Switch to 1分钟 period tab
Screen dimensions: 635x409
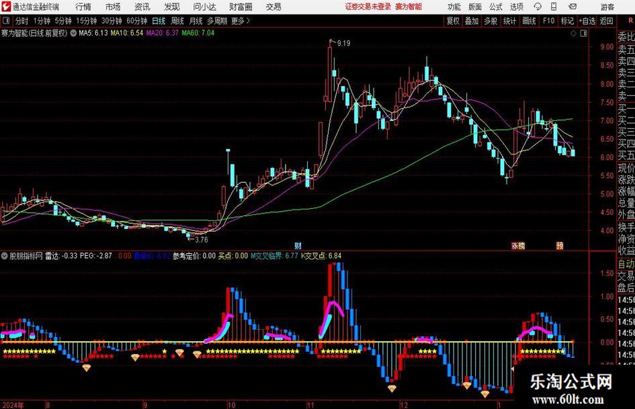[42, 21]
